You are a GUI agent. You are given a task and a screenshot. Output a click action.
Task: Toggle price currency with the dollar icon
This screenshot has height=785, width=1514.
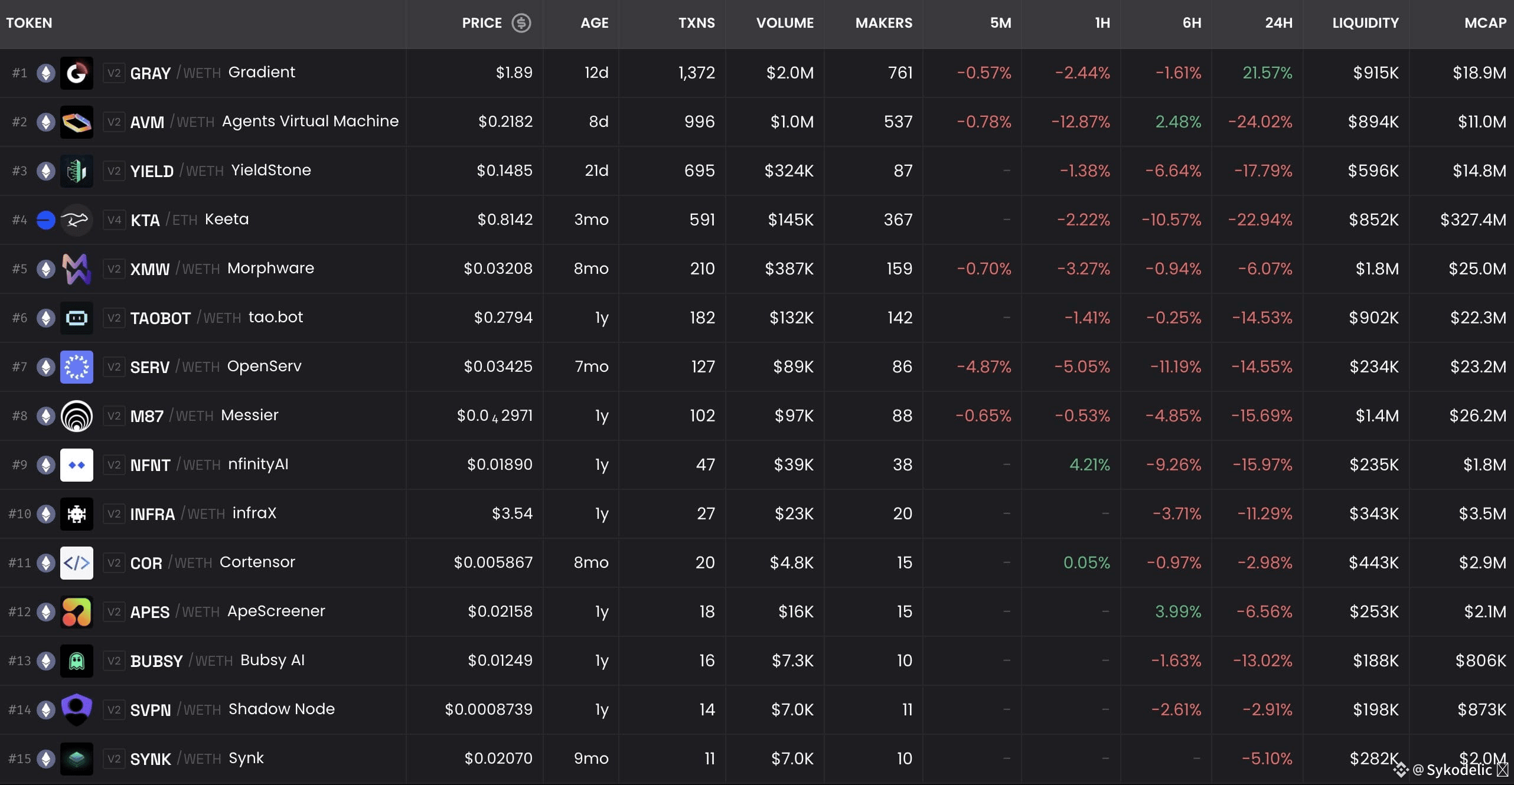click(x=521, y=23)
